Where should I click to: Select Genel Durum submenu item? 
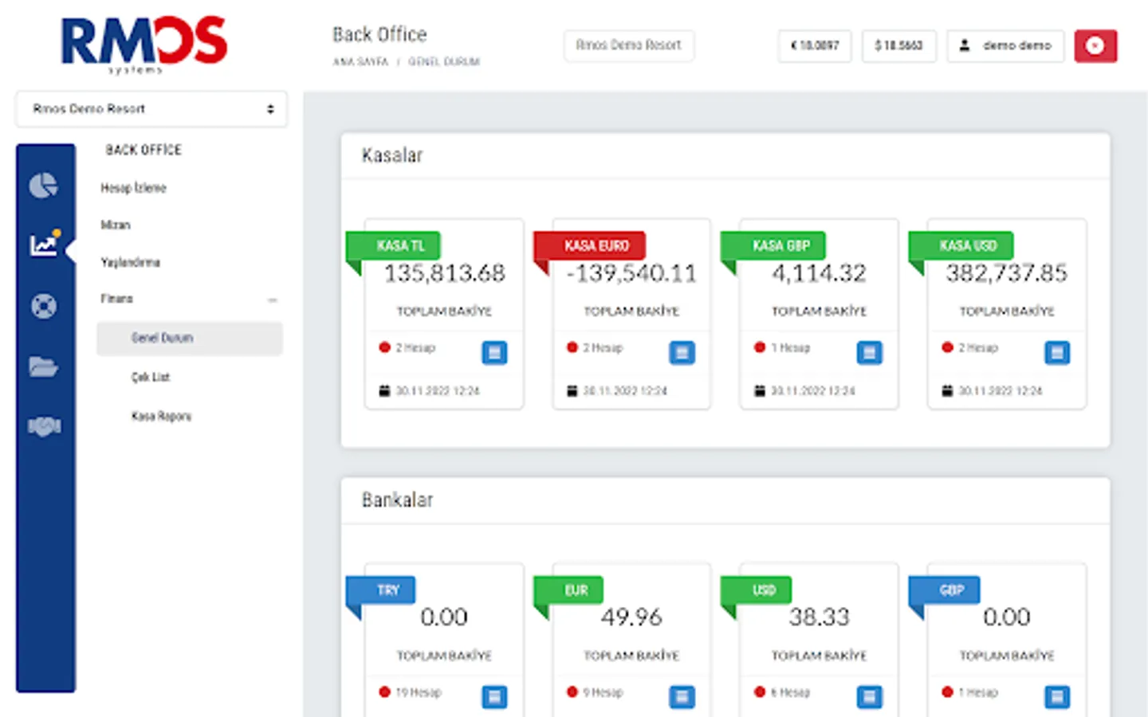(x=190, y=338)
